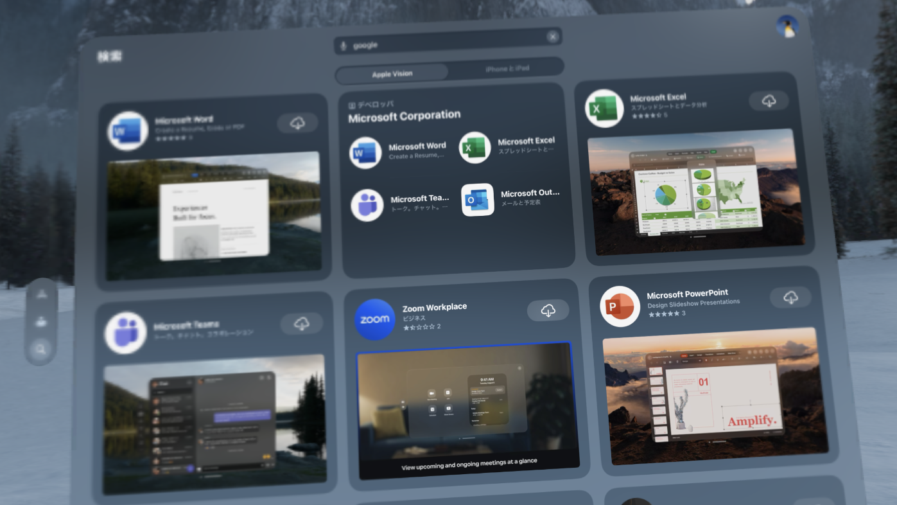Screen dimensions: 897x505
Task: Open 'Microsoft Tea...' text in developer panel
Action: click(x=419, y=199)
